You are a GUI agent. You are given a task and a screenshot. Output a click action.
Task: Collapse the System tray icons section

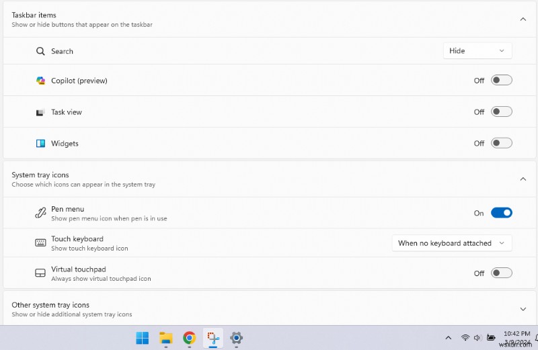(x=523, y=179)
